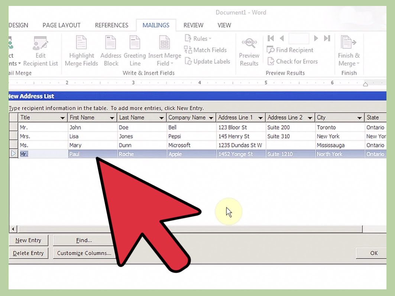395x296 pixels.
Task: Expand the Address Line 1 dropdown
Action: 260,118
